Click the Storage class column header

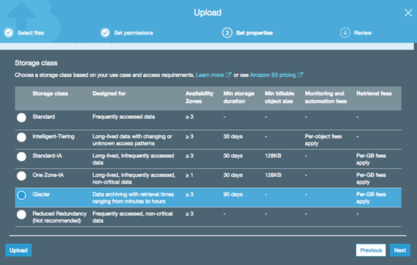[51, 93]
